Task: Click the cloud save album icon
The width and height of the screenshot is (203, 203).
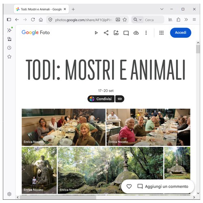Action: [x=136, y=33]
